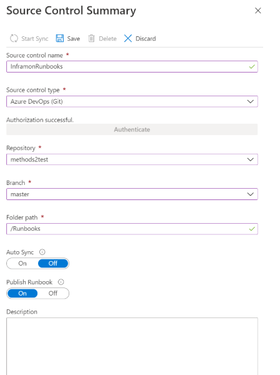Click the Discard label in the toolbar

point(145,39)
